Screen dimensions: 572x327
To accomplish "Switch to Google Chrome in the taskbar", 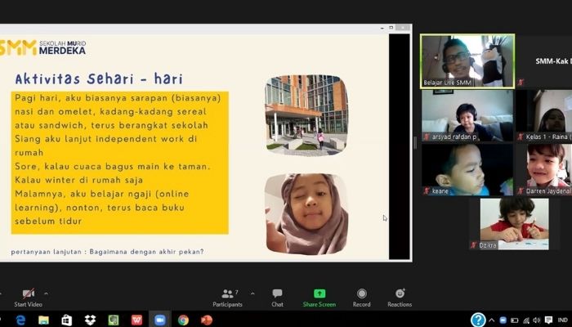I will point(183,320).
